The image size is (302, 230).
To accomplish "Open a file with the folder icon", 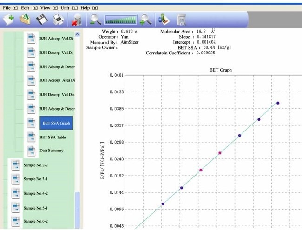I will click(25, 19).
